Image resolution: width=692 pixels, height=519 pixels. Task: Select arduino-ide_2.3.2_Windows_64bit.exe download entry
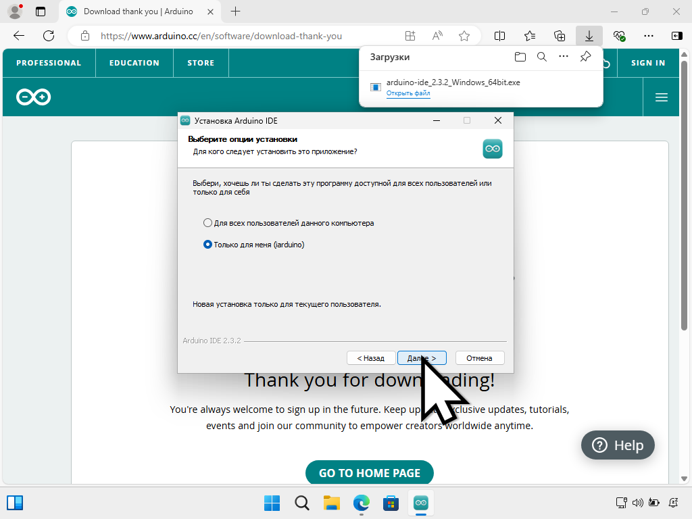[x=481, y=87]
